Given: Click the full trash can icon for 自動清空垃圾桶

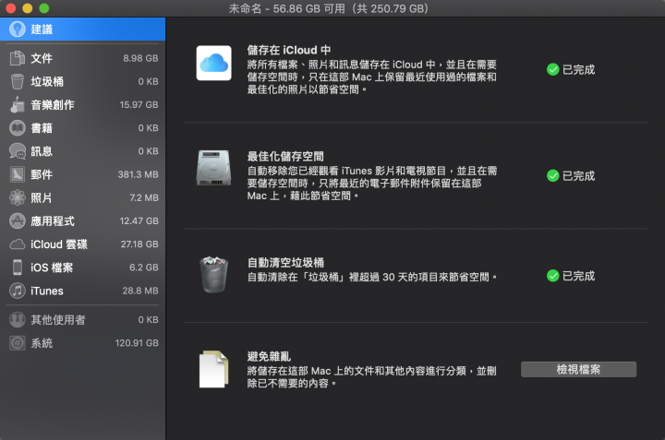Looking at the screenshot, I should (x=213, y=274).
